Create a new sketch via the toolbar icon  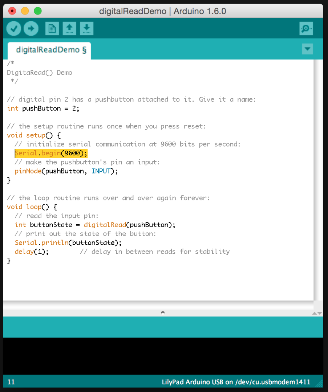52,28
